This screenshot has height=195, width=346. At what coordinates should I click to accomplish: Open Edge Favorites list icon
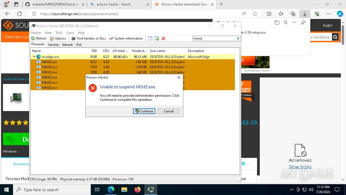coord(281,14)
